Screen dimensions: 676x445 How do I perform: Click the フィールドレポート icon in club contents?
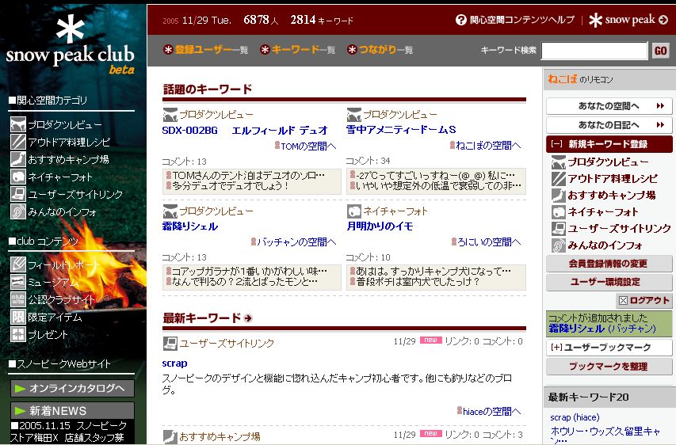[x=18, y=264]
